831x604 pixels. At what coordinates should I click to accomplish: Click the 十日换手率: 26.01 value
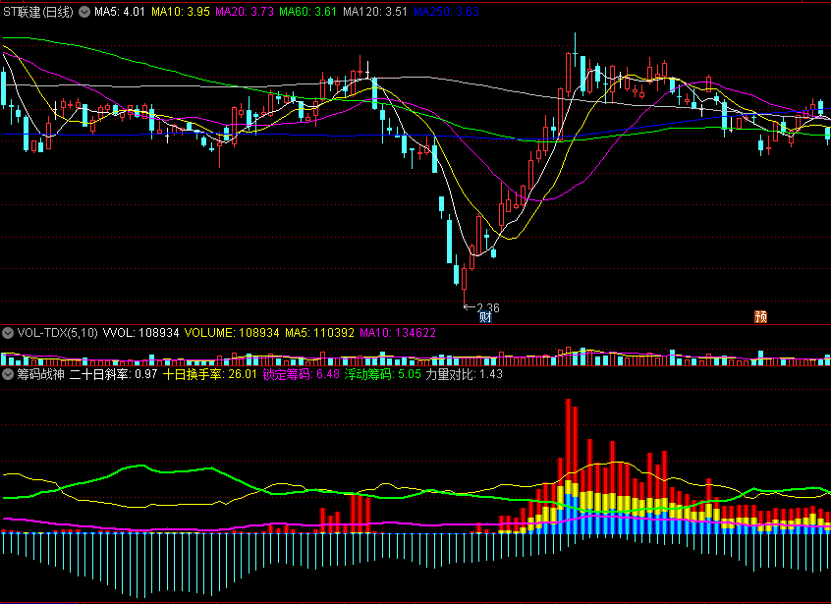tap(210, 374)
